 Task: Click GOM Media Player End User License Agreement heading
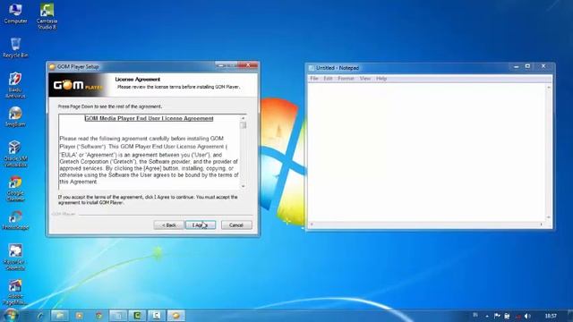[x=150, y=118]
